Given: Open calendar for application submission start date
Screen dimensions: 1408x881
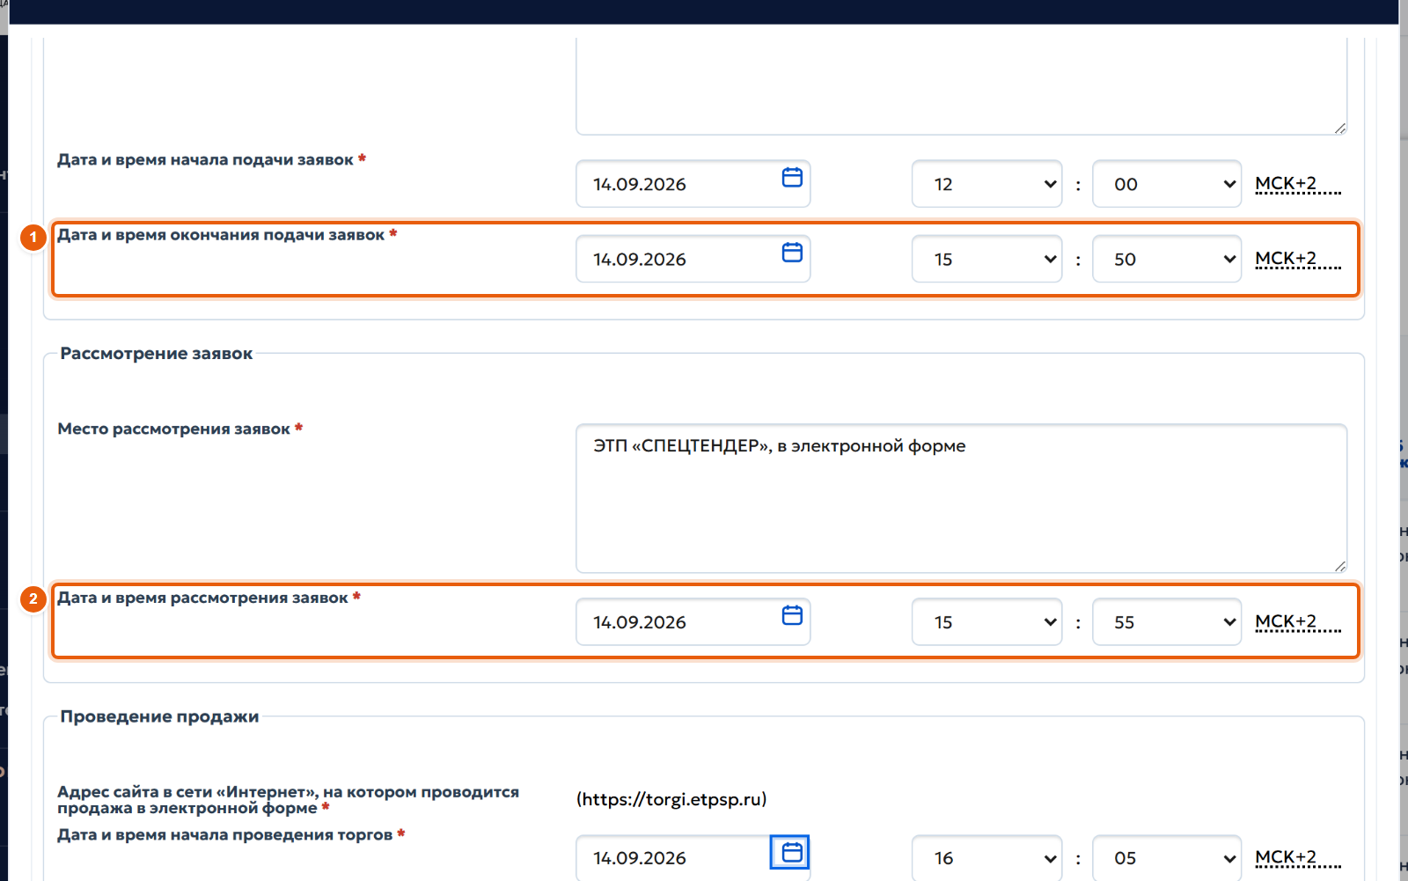Looking at the screenshot, I should click(x=792, y=178).
